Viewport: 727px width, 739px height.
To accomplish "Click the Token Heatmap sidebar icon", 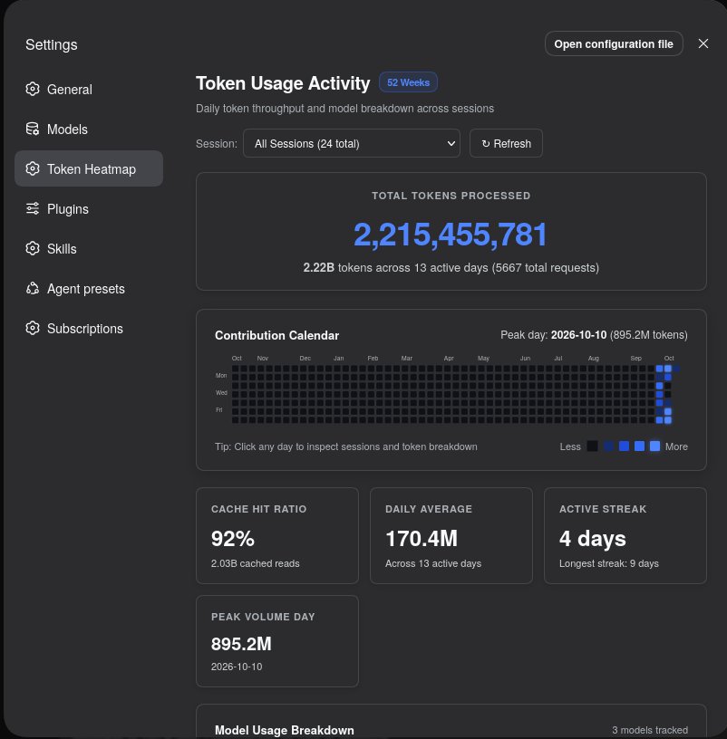I will pos(33,168).
